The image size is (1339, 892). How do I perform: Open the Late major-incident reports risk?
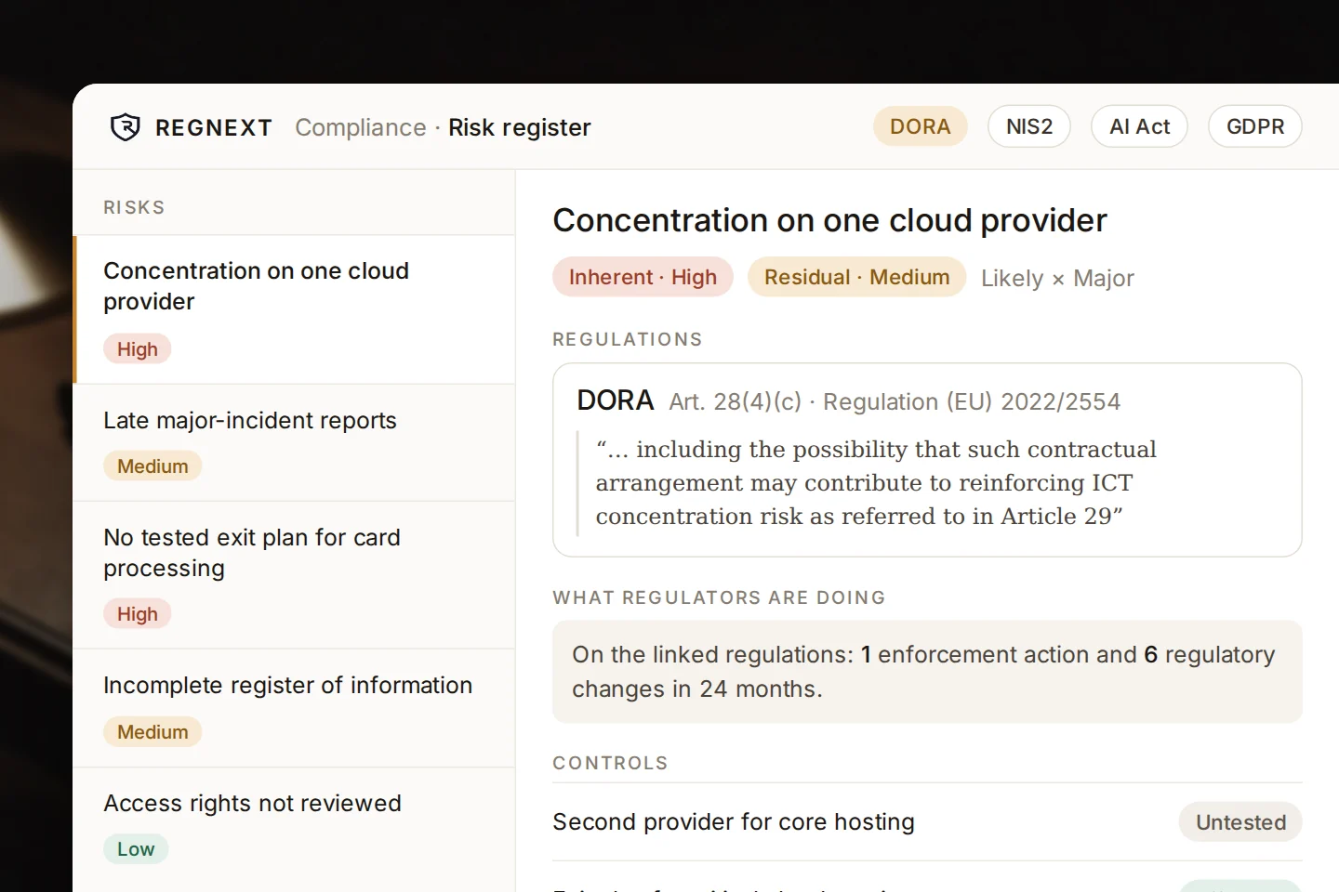[x=294, y=443]
